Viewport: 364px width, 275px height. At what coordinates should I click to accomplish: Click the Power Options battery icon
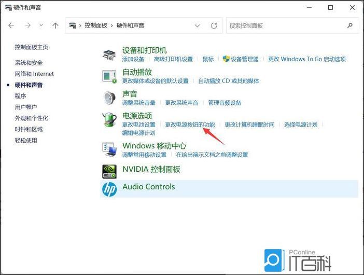[x=109, y=119]
